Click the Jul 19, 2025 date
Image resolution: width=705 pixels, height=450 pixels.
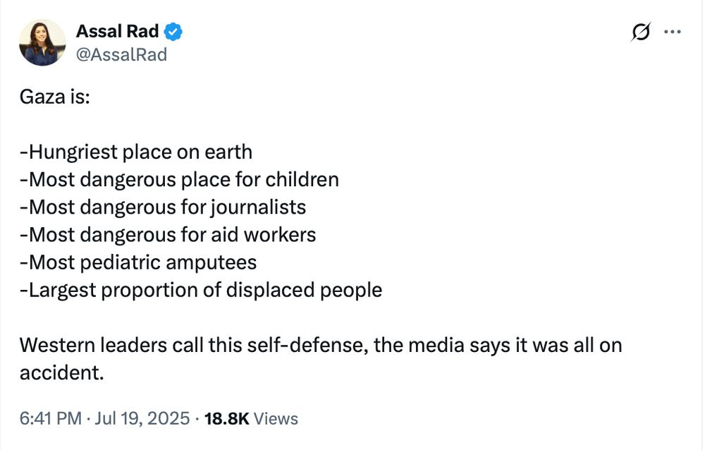[x=142, y=418]
